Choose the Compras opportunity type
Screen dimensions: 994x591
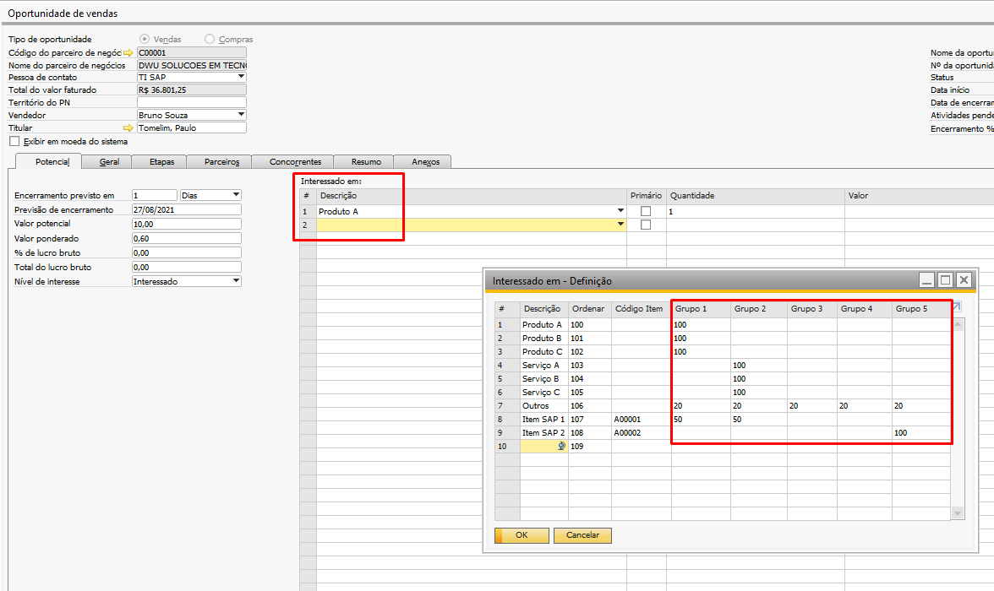210,40
